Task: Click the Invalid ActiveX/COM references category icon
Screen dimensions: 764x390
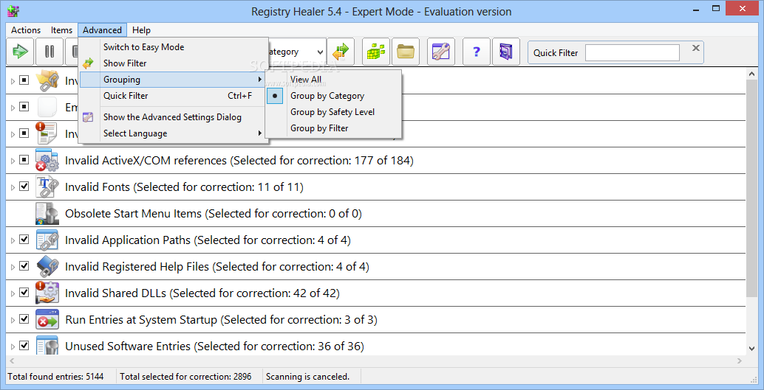Action: click(47, 160)
